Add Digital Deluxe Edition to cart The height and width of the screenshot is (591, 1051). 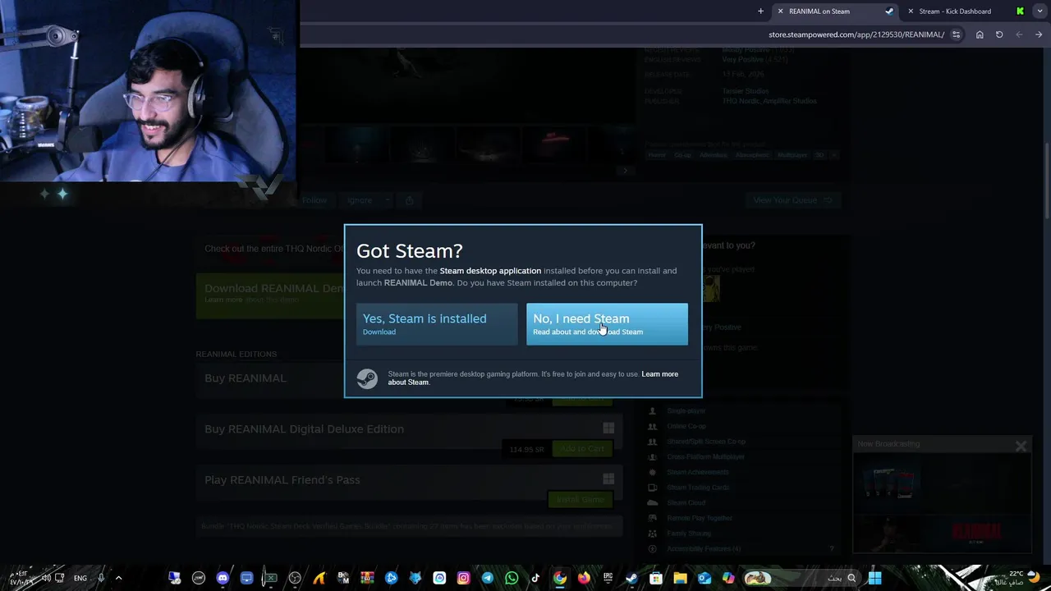pos(582,449)
